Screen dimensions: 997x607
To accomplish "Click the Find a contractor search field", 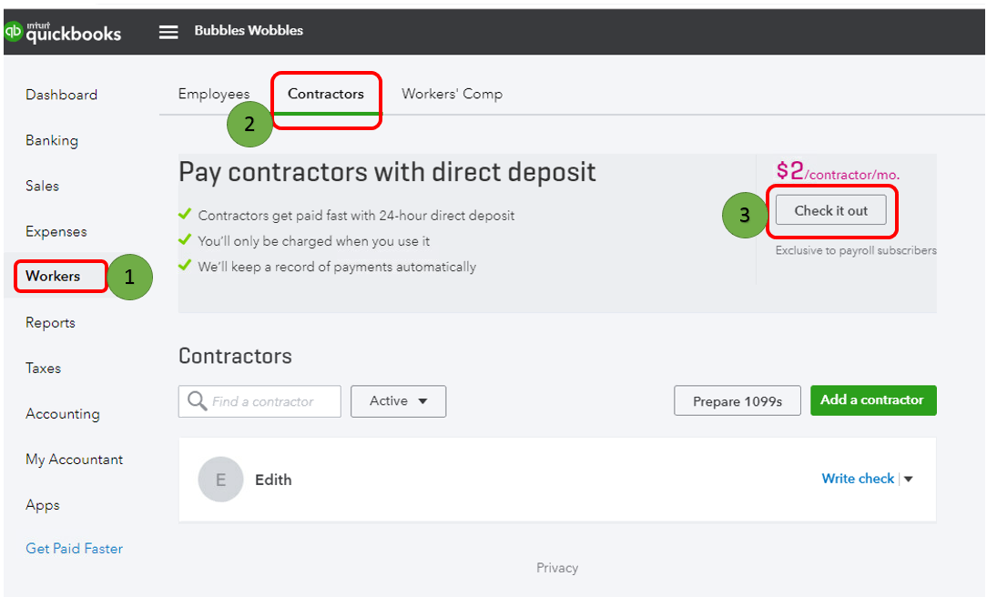I will 264,400.
